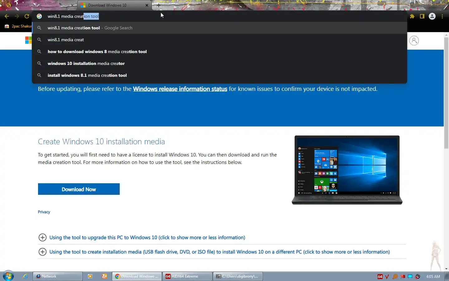Open the browser extensions puzzle icon

point(412,16)
